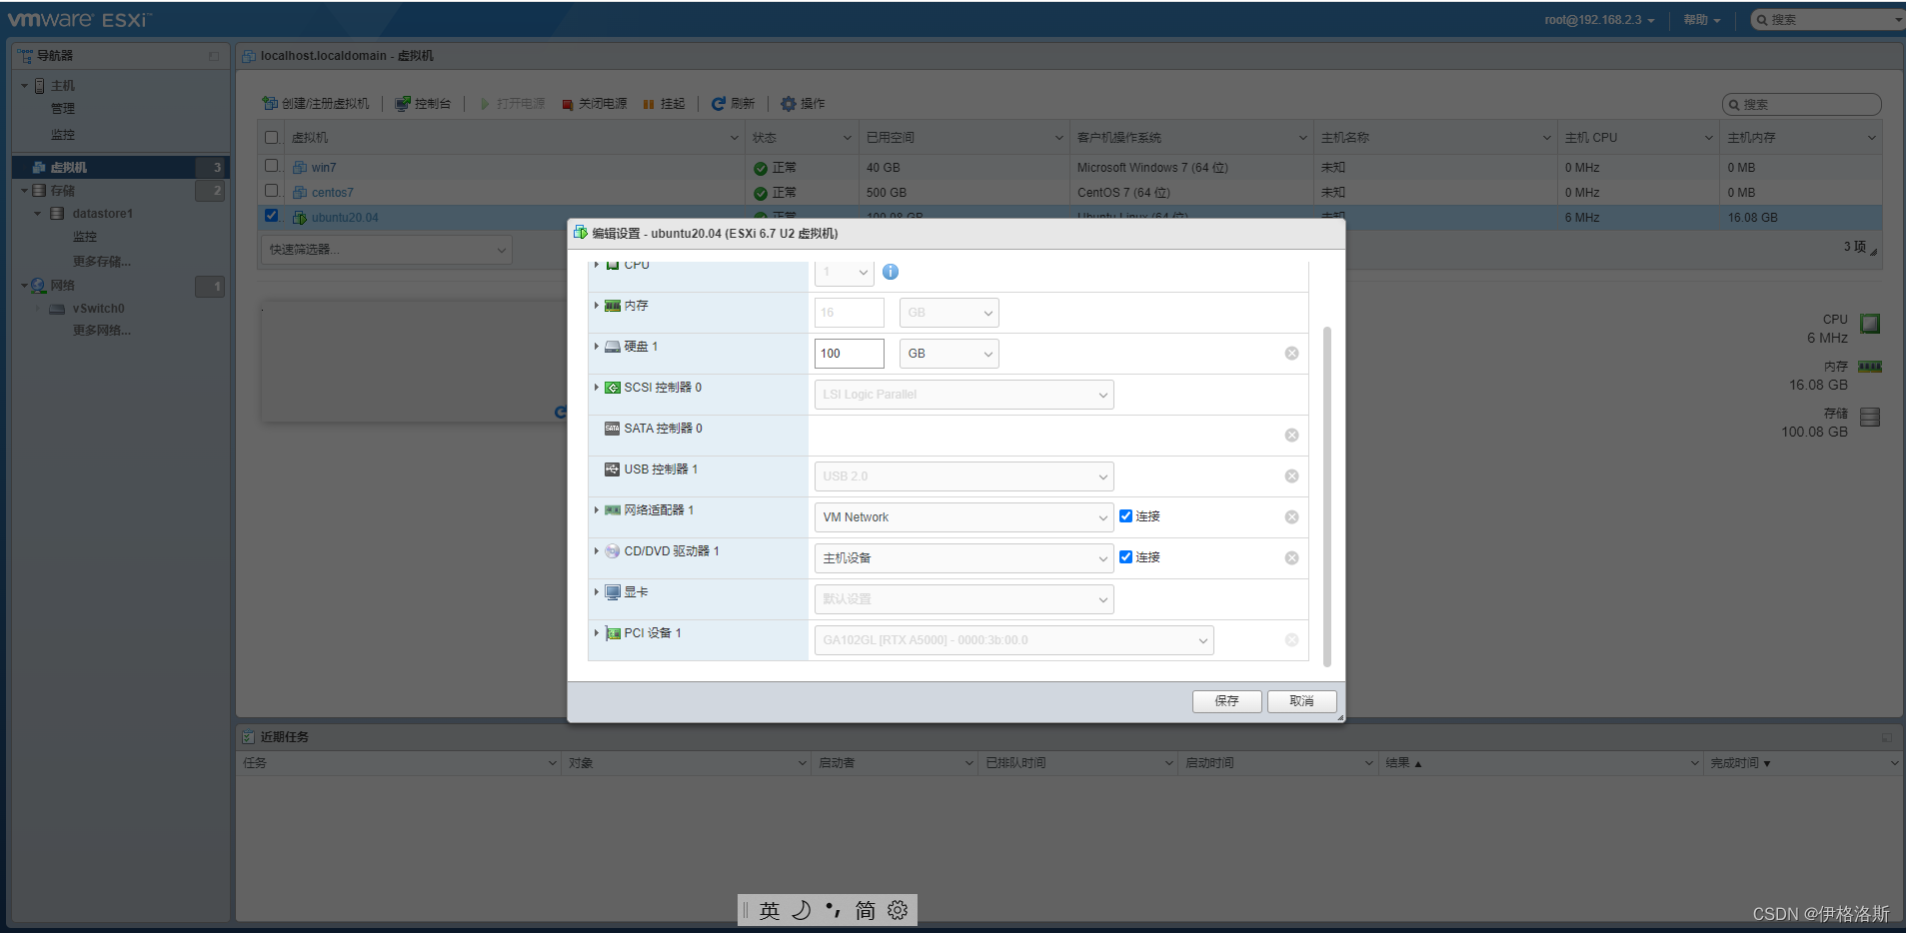This screenshot has height=933, width=1906.
Task: Remove CD/DVD drive 1 with its X icon
Action: (x=1291, y=558)
